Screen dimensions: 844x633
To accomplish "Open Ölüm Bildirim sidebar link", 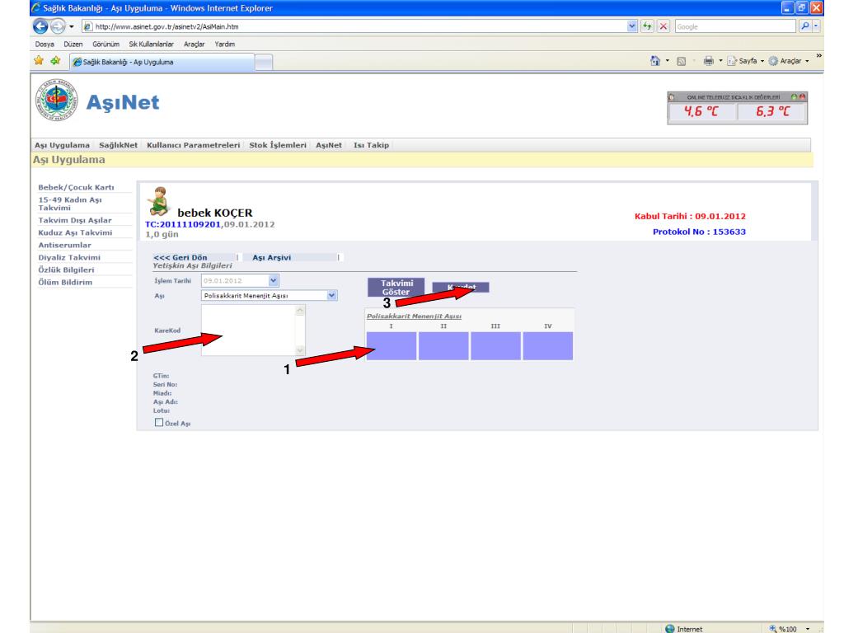I will 65,282.
